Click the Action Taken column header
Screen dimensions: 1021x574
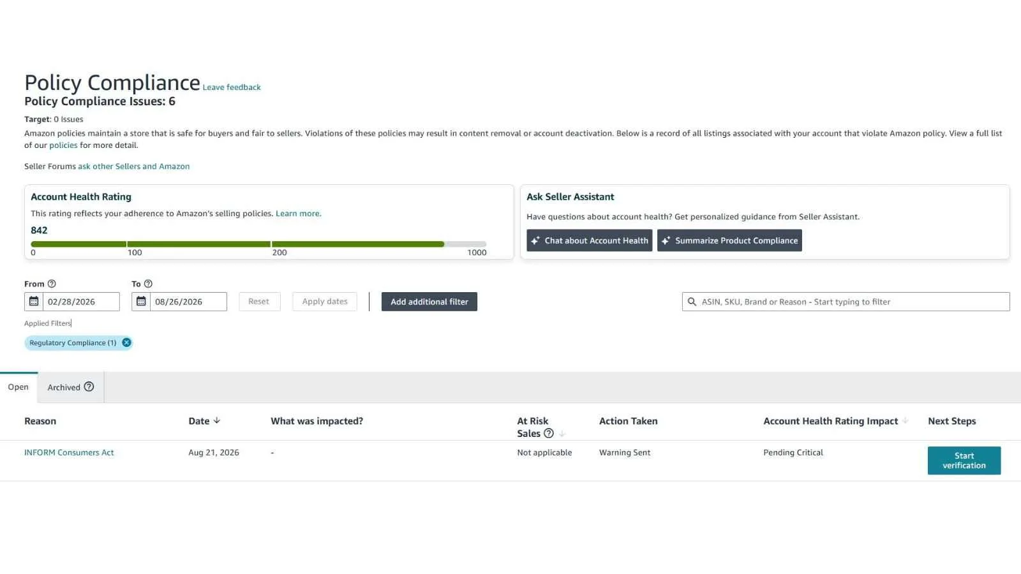(x=629, y=421)
